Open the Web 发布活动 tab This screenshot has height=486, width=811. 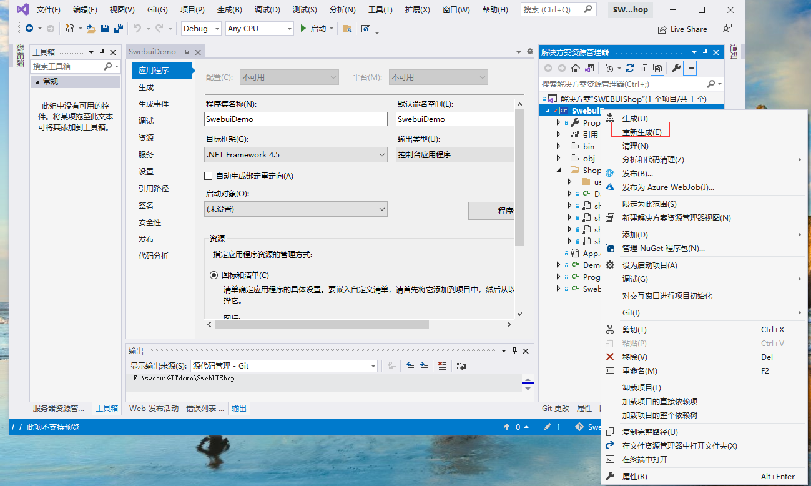[154, 409]
